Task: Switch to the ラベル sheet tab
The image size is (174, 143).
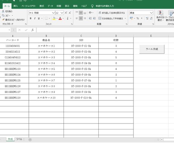Action: coord(19,139)
